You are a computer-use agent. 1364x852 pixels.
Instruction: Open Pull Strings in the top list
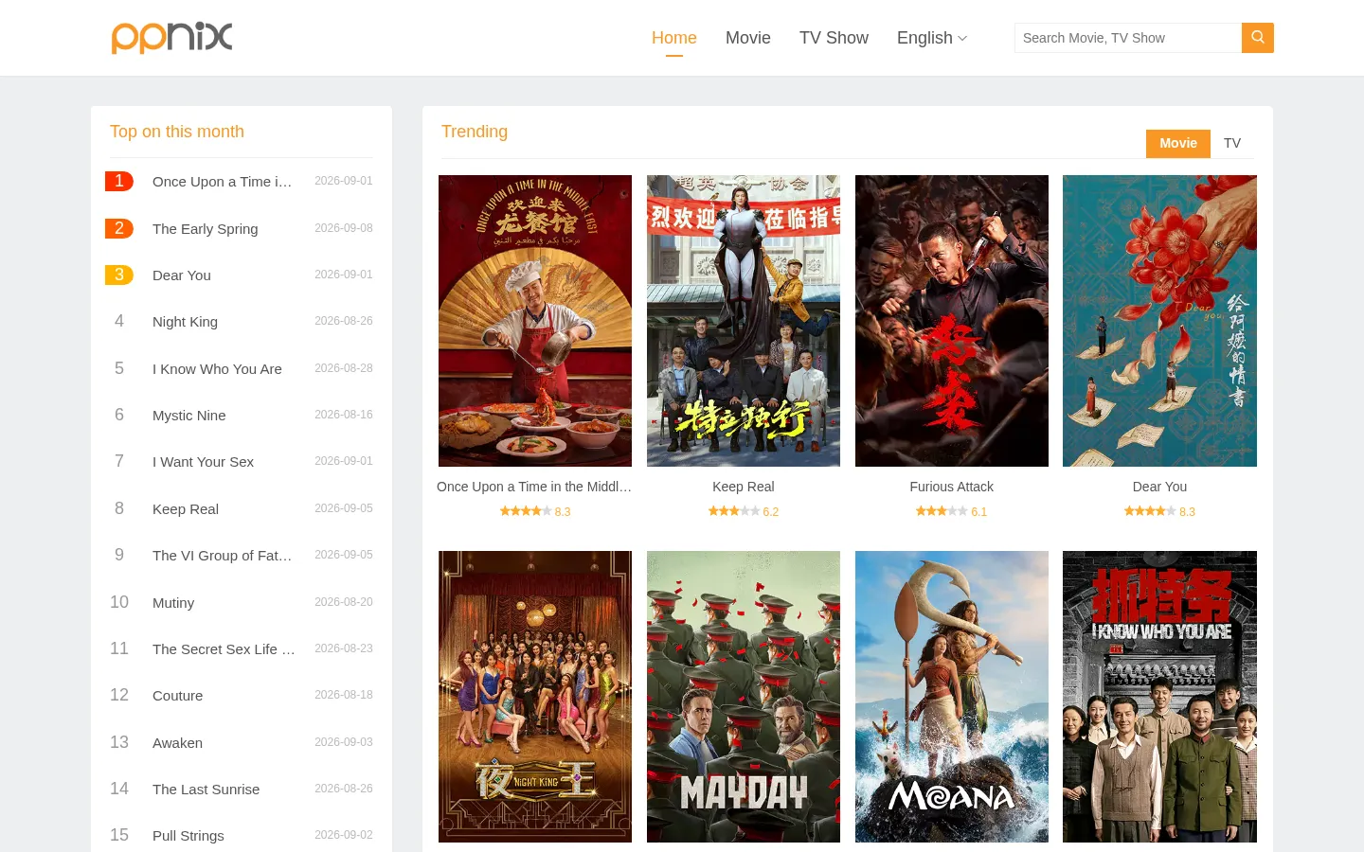188,835
